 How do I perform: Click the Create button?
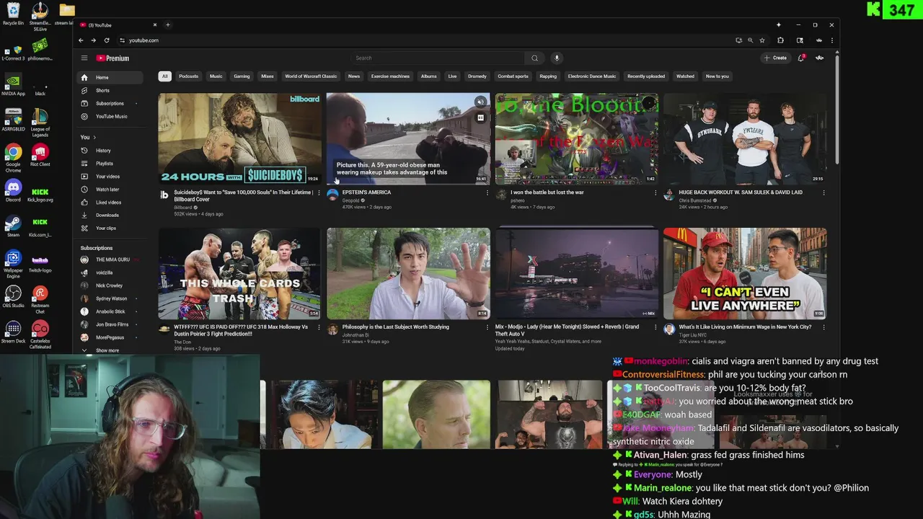pos(775,58)
